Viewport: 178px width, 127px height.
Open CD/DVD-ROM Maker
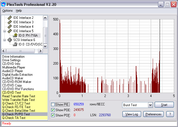click(17, 82)
